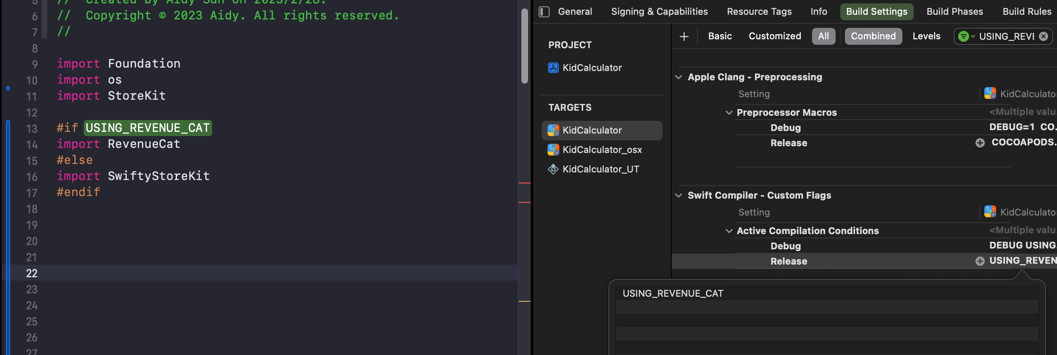Open the General tab
The width and height of the screenshot is (1057, 355).
click(x=575, y=12)
